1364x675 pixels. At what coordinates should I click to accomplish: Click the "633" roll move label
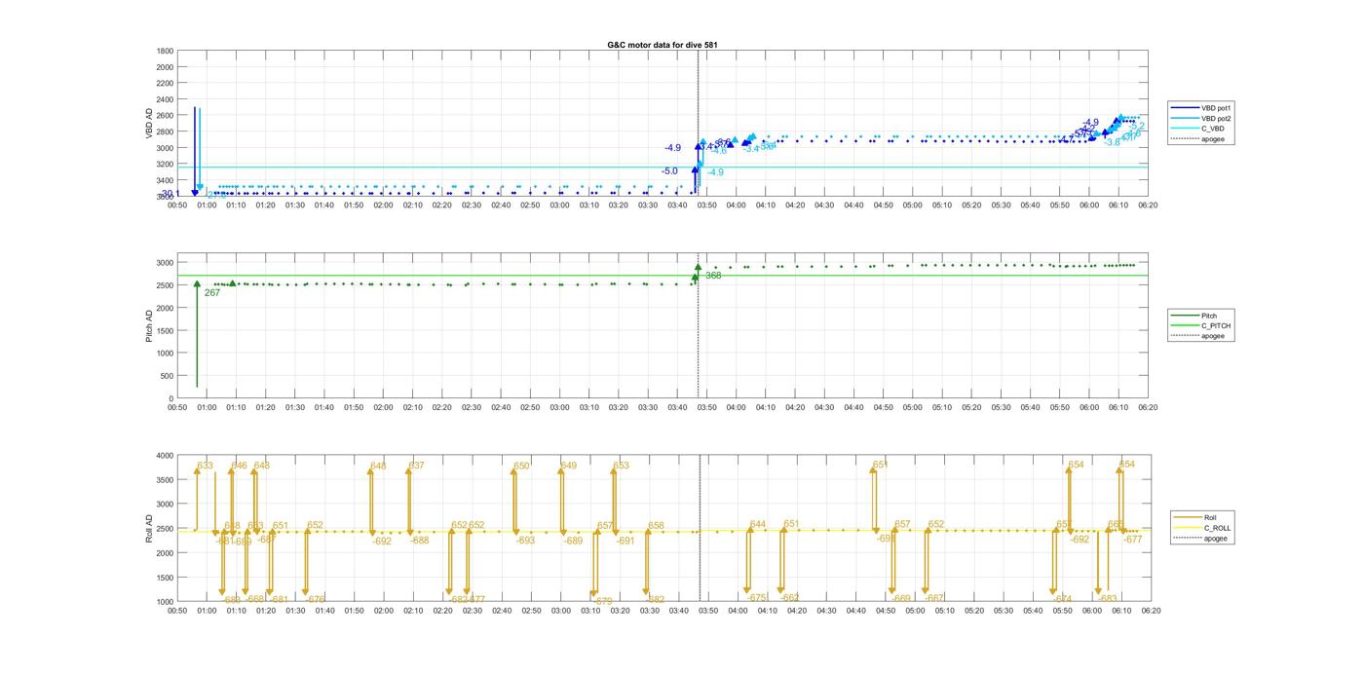(205, 466)
